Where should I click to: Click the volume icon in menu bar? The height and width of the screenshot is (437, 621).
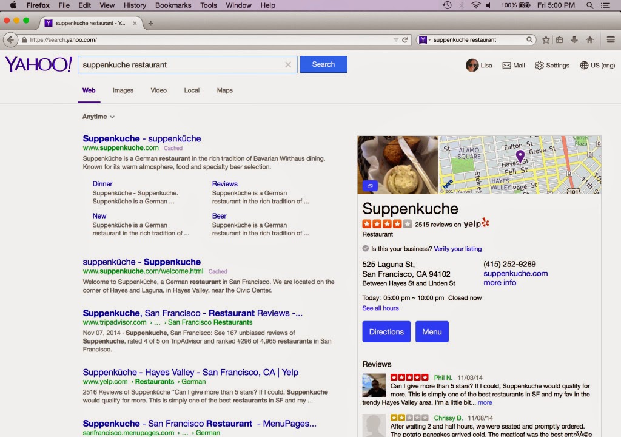point(488,5)
